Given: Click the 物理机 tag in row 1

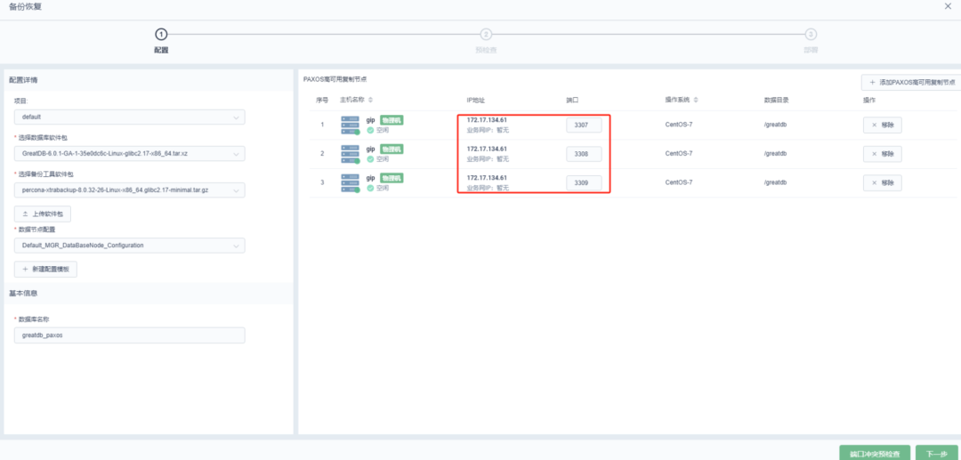Looking at the screenshot, I should pos(392,119).
